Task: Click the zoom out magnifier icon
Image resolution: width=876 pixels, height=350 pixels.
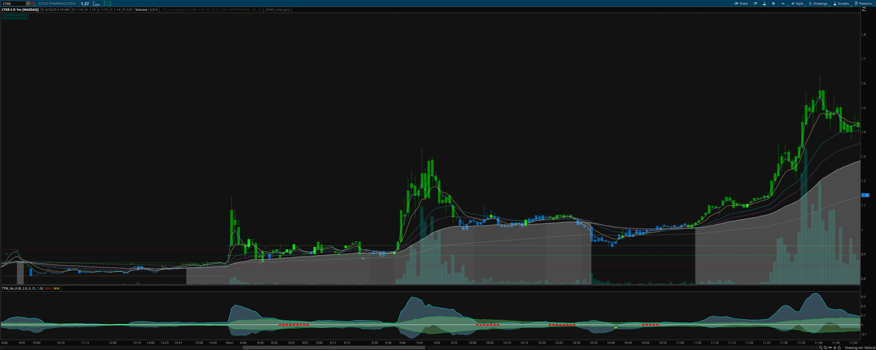Action: click(x=821, y=348)
